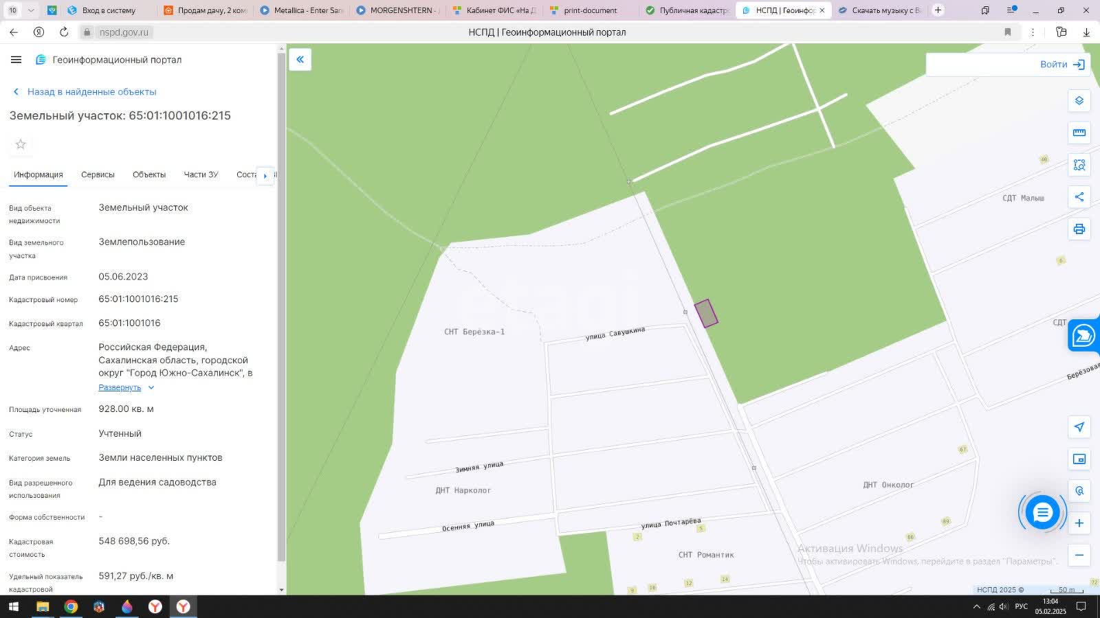
Task: Click the share map icon
Action: coord(1079,197)
